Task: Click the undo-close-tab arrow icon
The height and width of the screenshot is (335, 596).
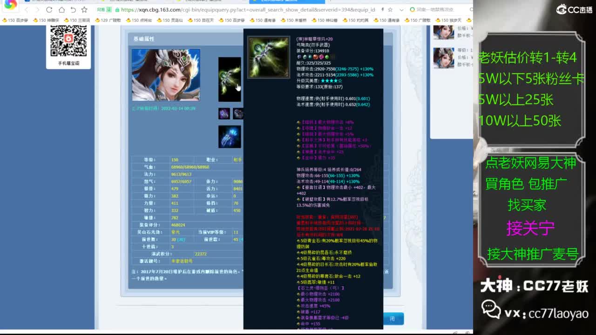Action: click(x=73, y=10)
